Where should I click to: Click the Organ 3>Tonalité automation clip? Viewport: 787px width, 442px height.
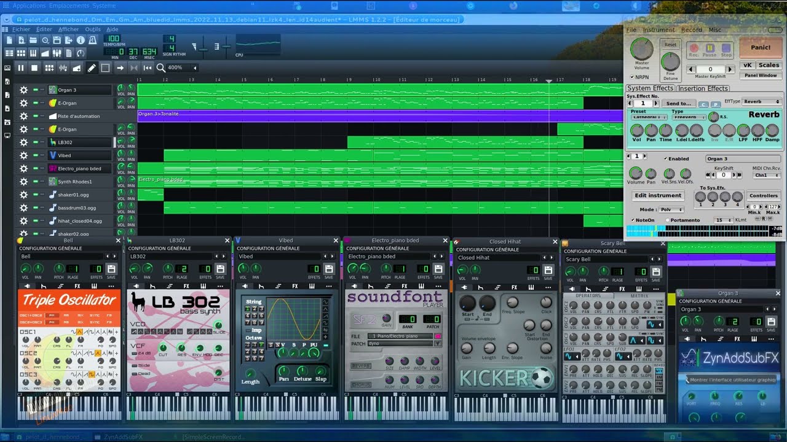(x=380, y=116)
